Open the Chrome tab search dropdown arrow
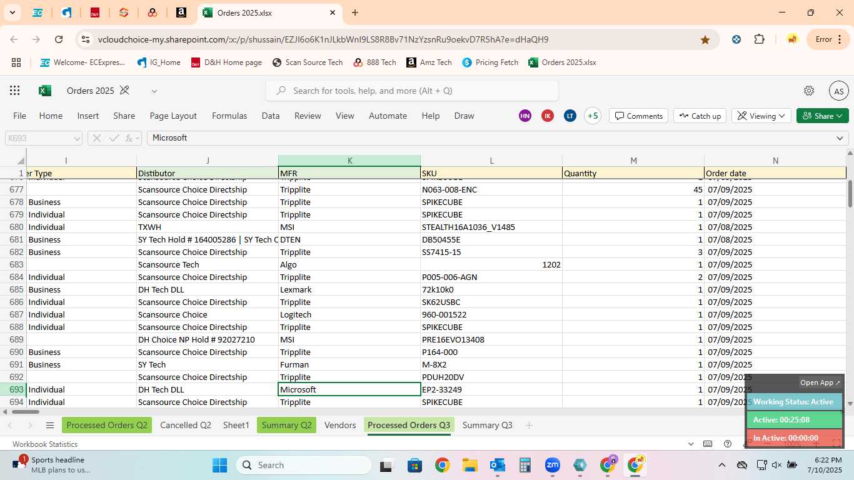 [x=12, y=12]
